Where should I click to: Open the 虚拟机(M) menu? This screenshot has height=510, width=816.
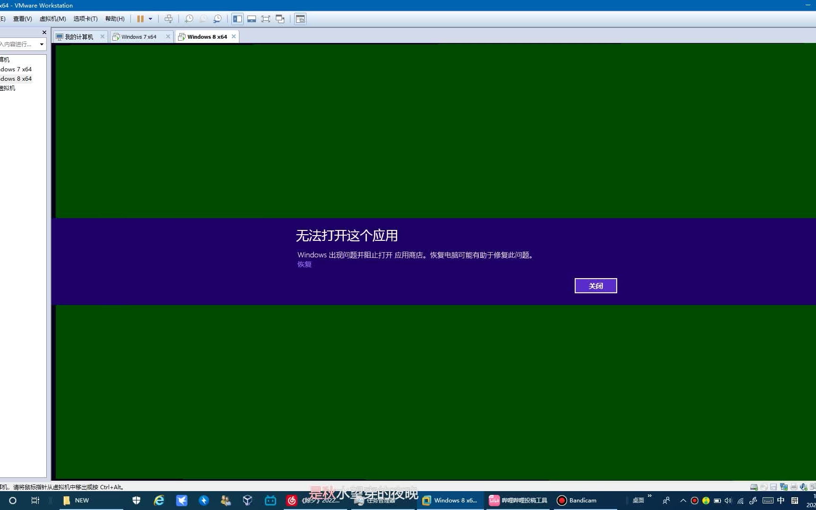point(52,19)
